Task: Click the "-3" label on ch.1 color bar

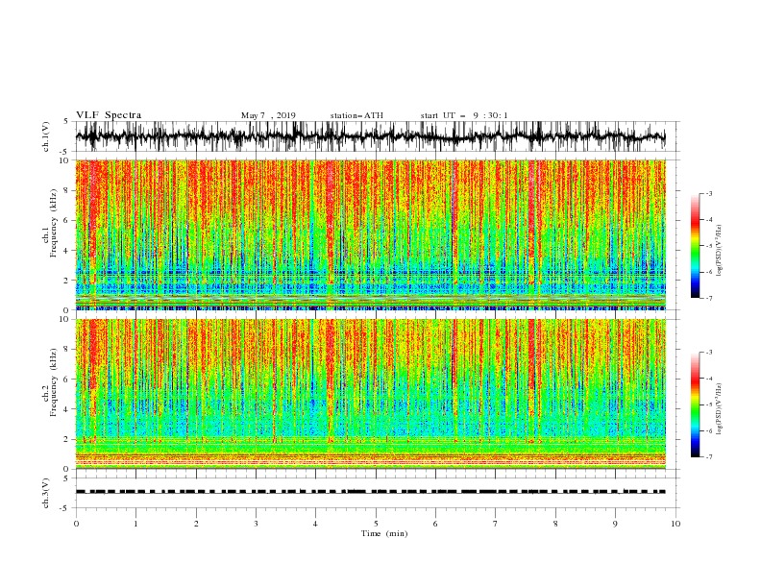Action: [709, 193]
